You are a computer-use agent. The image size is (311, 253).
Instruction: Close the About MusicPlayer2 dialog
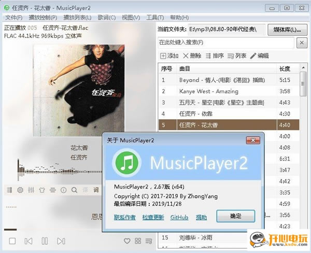253,140
